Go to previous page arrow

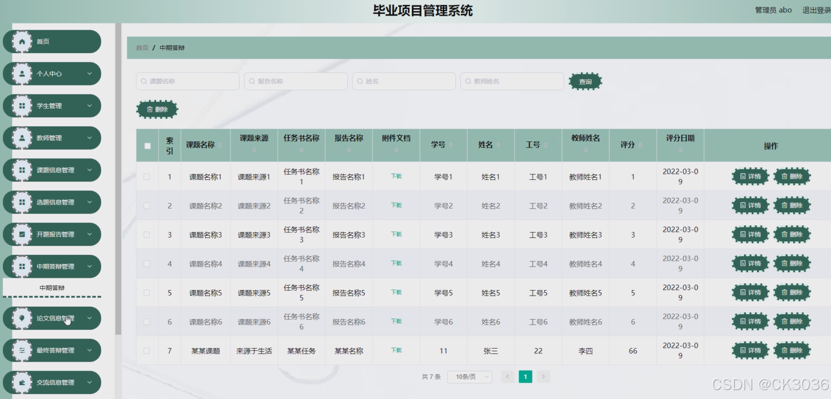coord(508,377)
